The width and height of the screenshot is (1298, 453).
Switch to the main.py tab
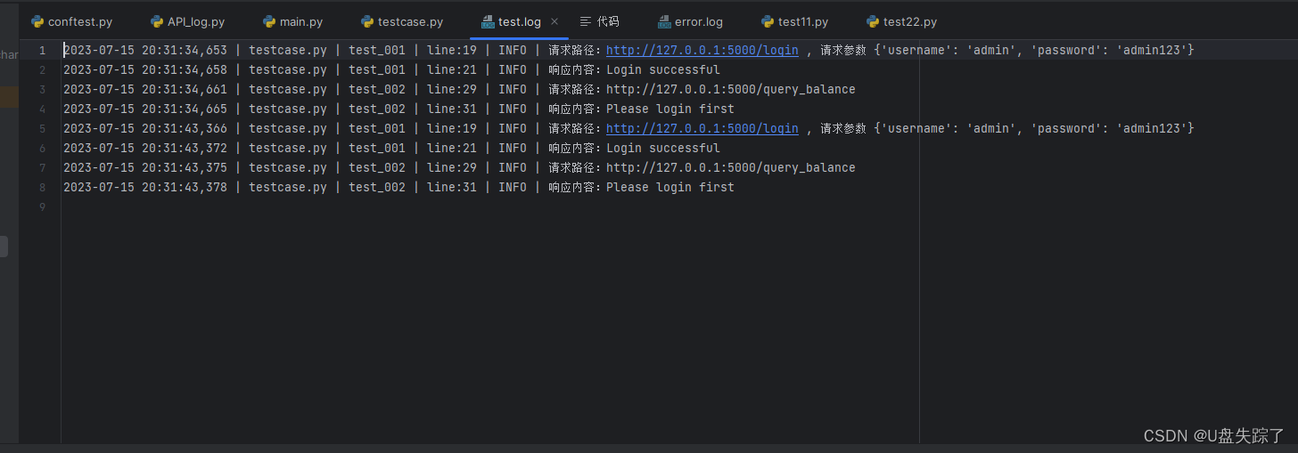[293, 21]
